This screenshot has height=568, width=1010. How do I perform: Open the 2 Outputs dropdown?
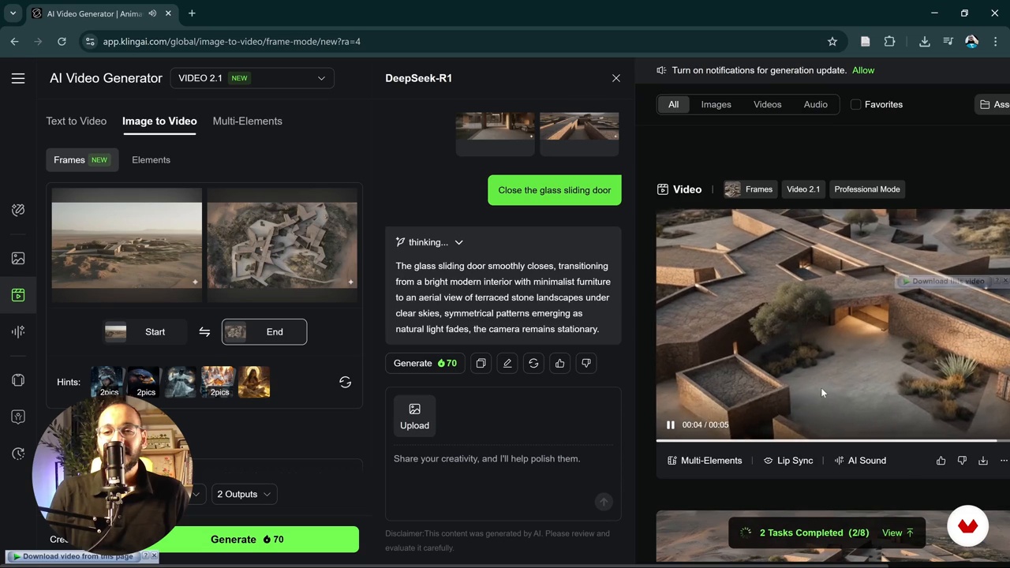[244, 494]
